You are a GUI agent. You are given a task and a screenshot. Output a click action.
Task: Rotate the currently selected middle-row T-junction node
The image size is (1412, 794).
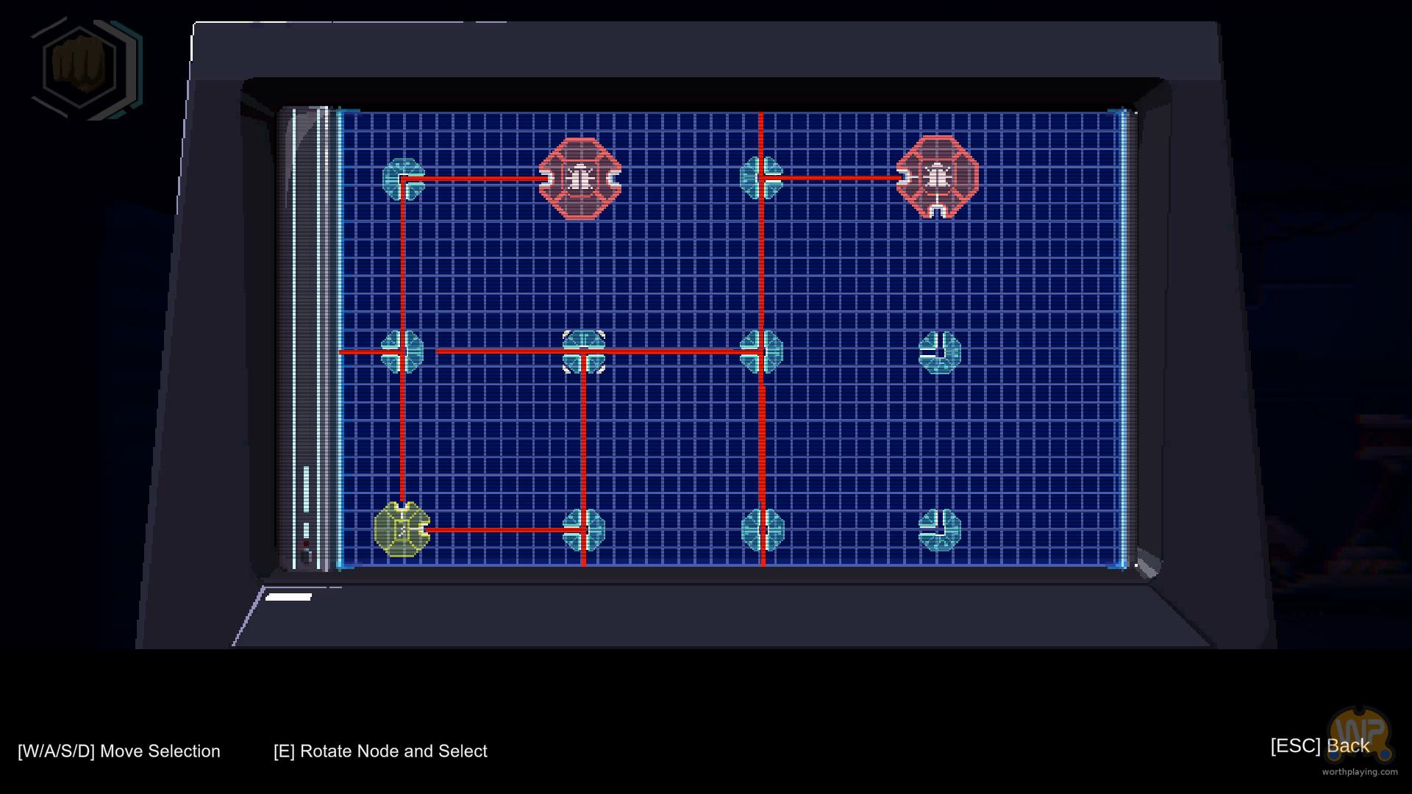[x=584, y=351]
